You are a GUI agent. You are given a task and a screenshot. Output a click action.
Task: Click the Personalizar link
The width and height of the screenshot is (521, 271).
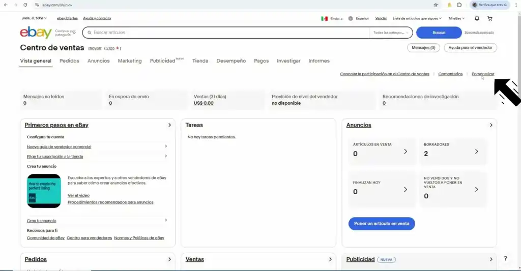483,74
